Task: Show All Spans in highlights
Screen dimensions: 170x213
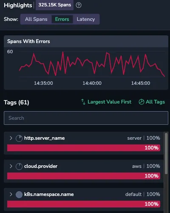Action: point(36,19)
